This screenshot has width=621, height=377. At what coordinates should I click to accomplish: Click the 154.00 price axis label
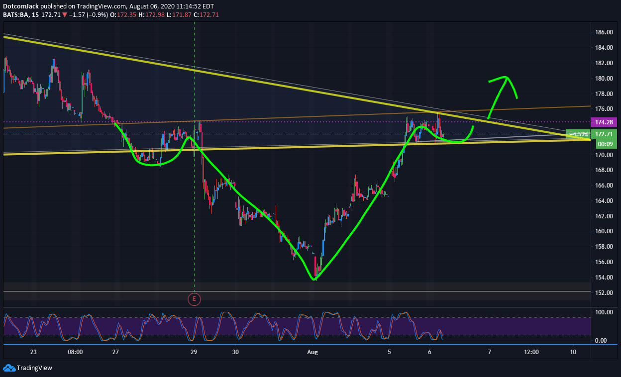[x=604, y=278]
